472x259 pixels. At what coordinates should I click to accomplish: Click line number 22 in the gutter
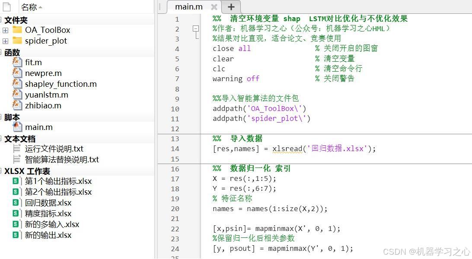(175, 229)
